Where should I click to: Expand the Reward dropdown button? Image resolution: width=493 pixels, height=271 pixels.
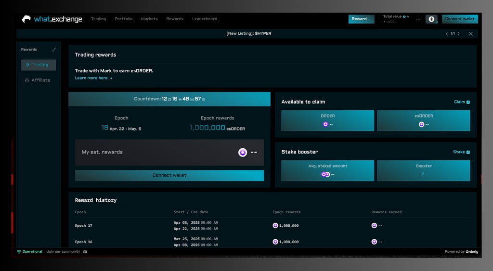point(361,19)
